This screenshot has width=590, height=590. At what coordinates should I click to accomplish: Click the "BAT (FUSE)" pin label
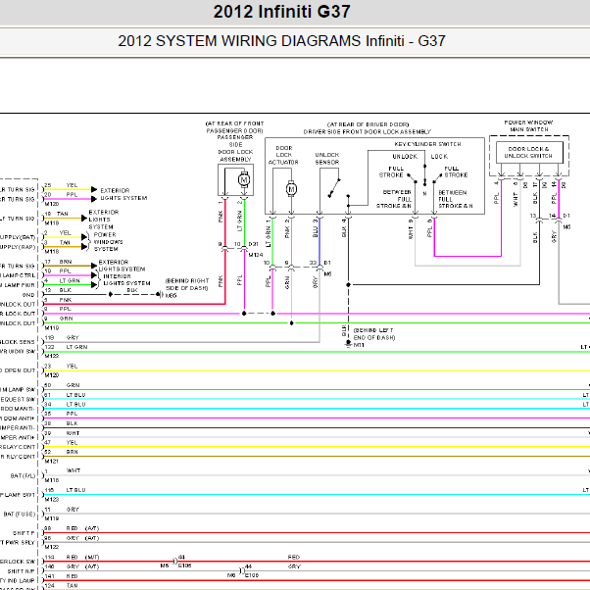point(20,514)
